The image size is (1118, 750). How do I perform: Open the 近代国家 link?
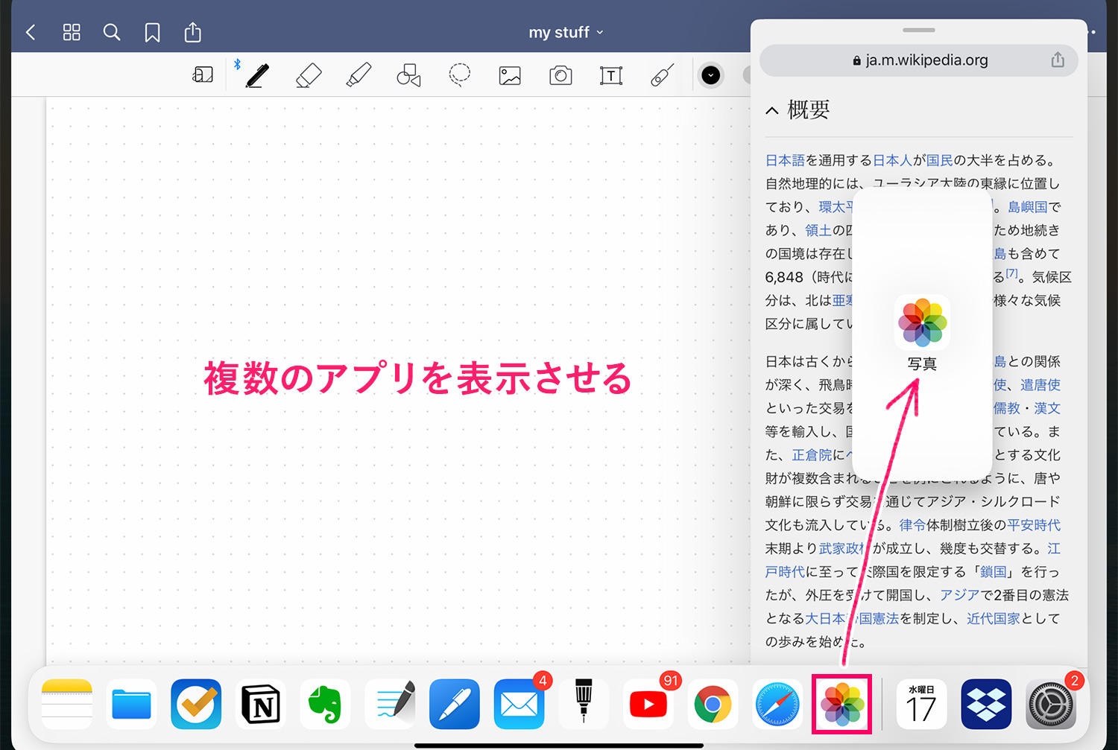pyautogui.click(x=994, y=618)
